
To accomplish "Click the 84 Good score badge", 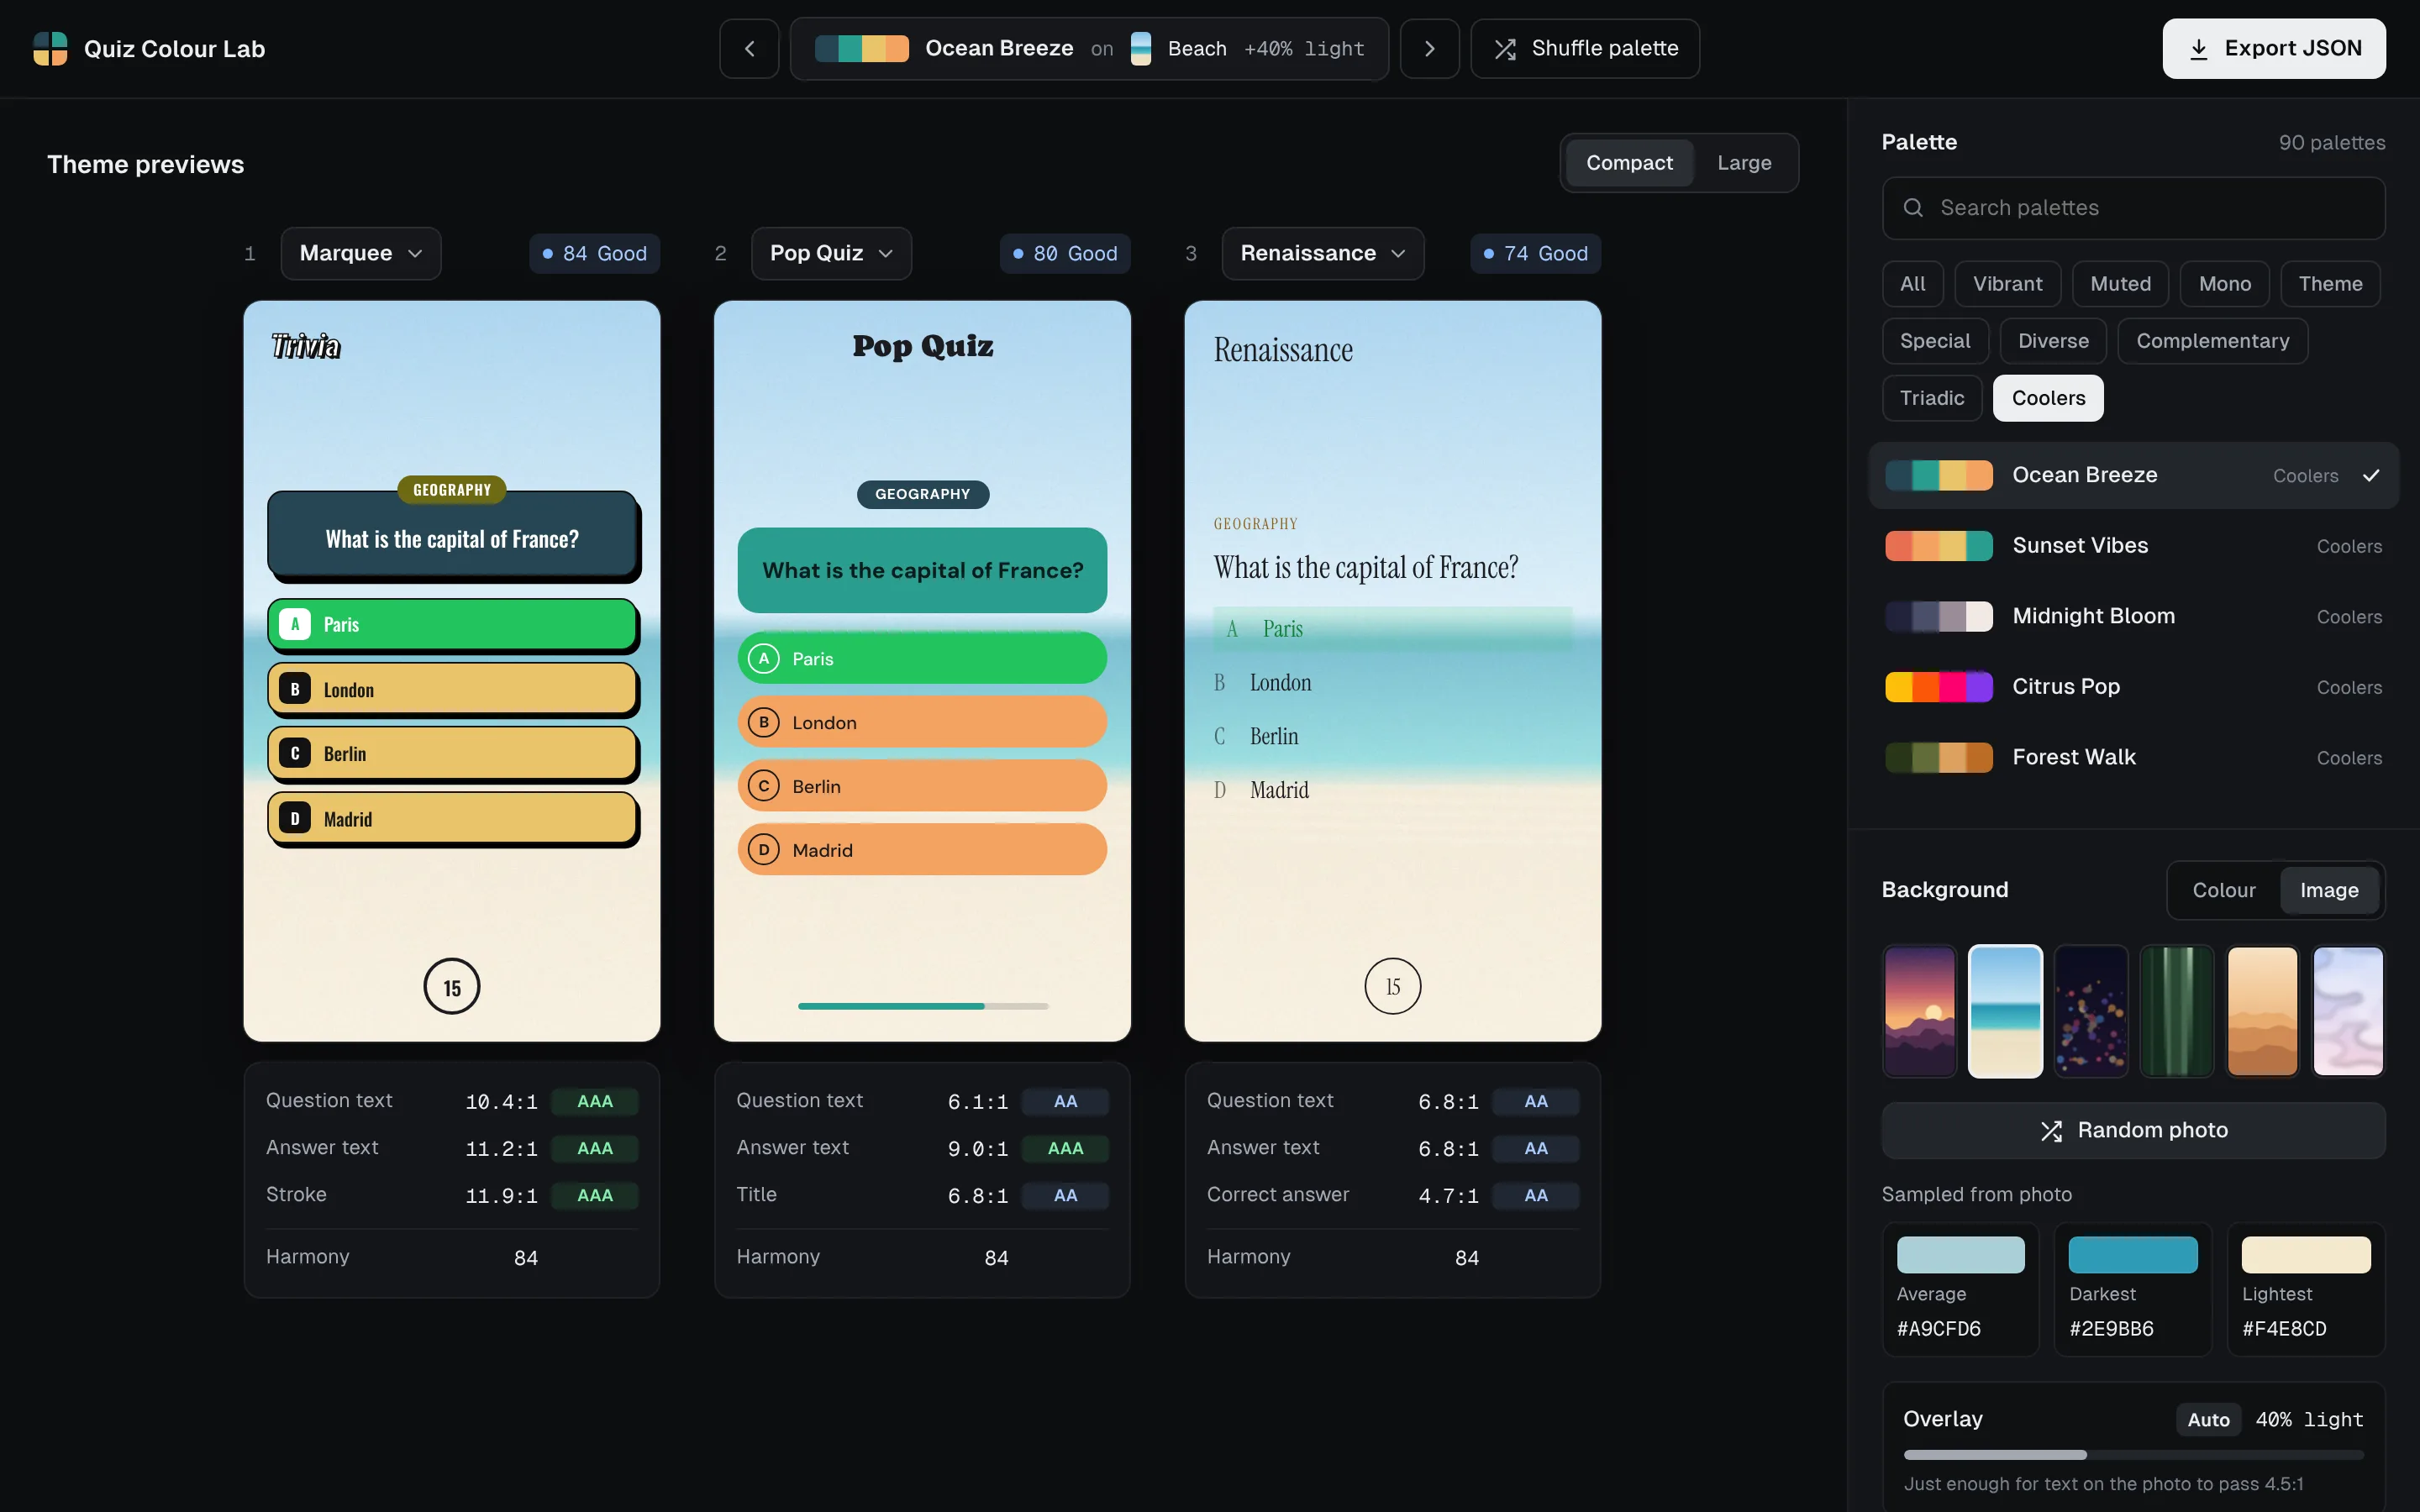I will (x=594, y=253).
